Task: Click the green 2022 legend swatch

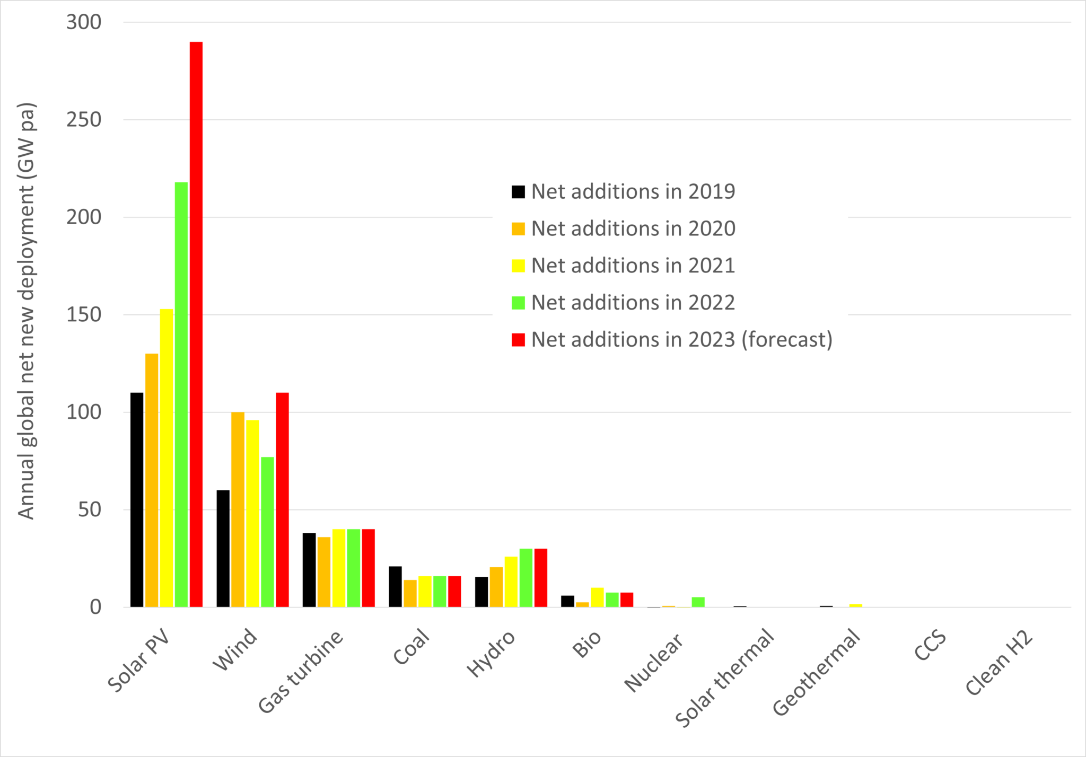Action: pos(518,303)
